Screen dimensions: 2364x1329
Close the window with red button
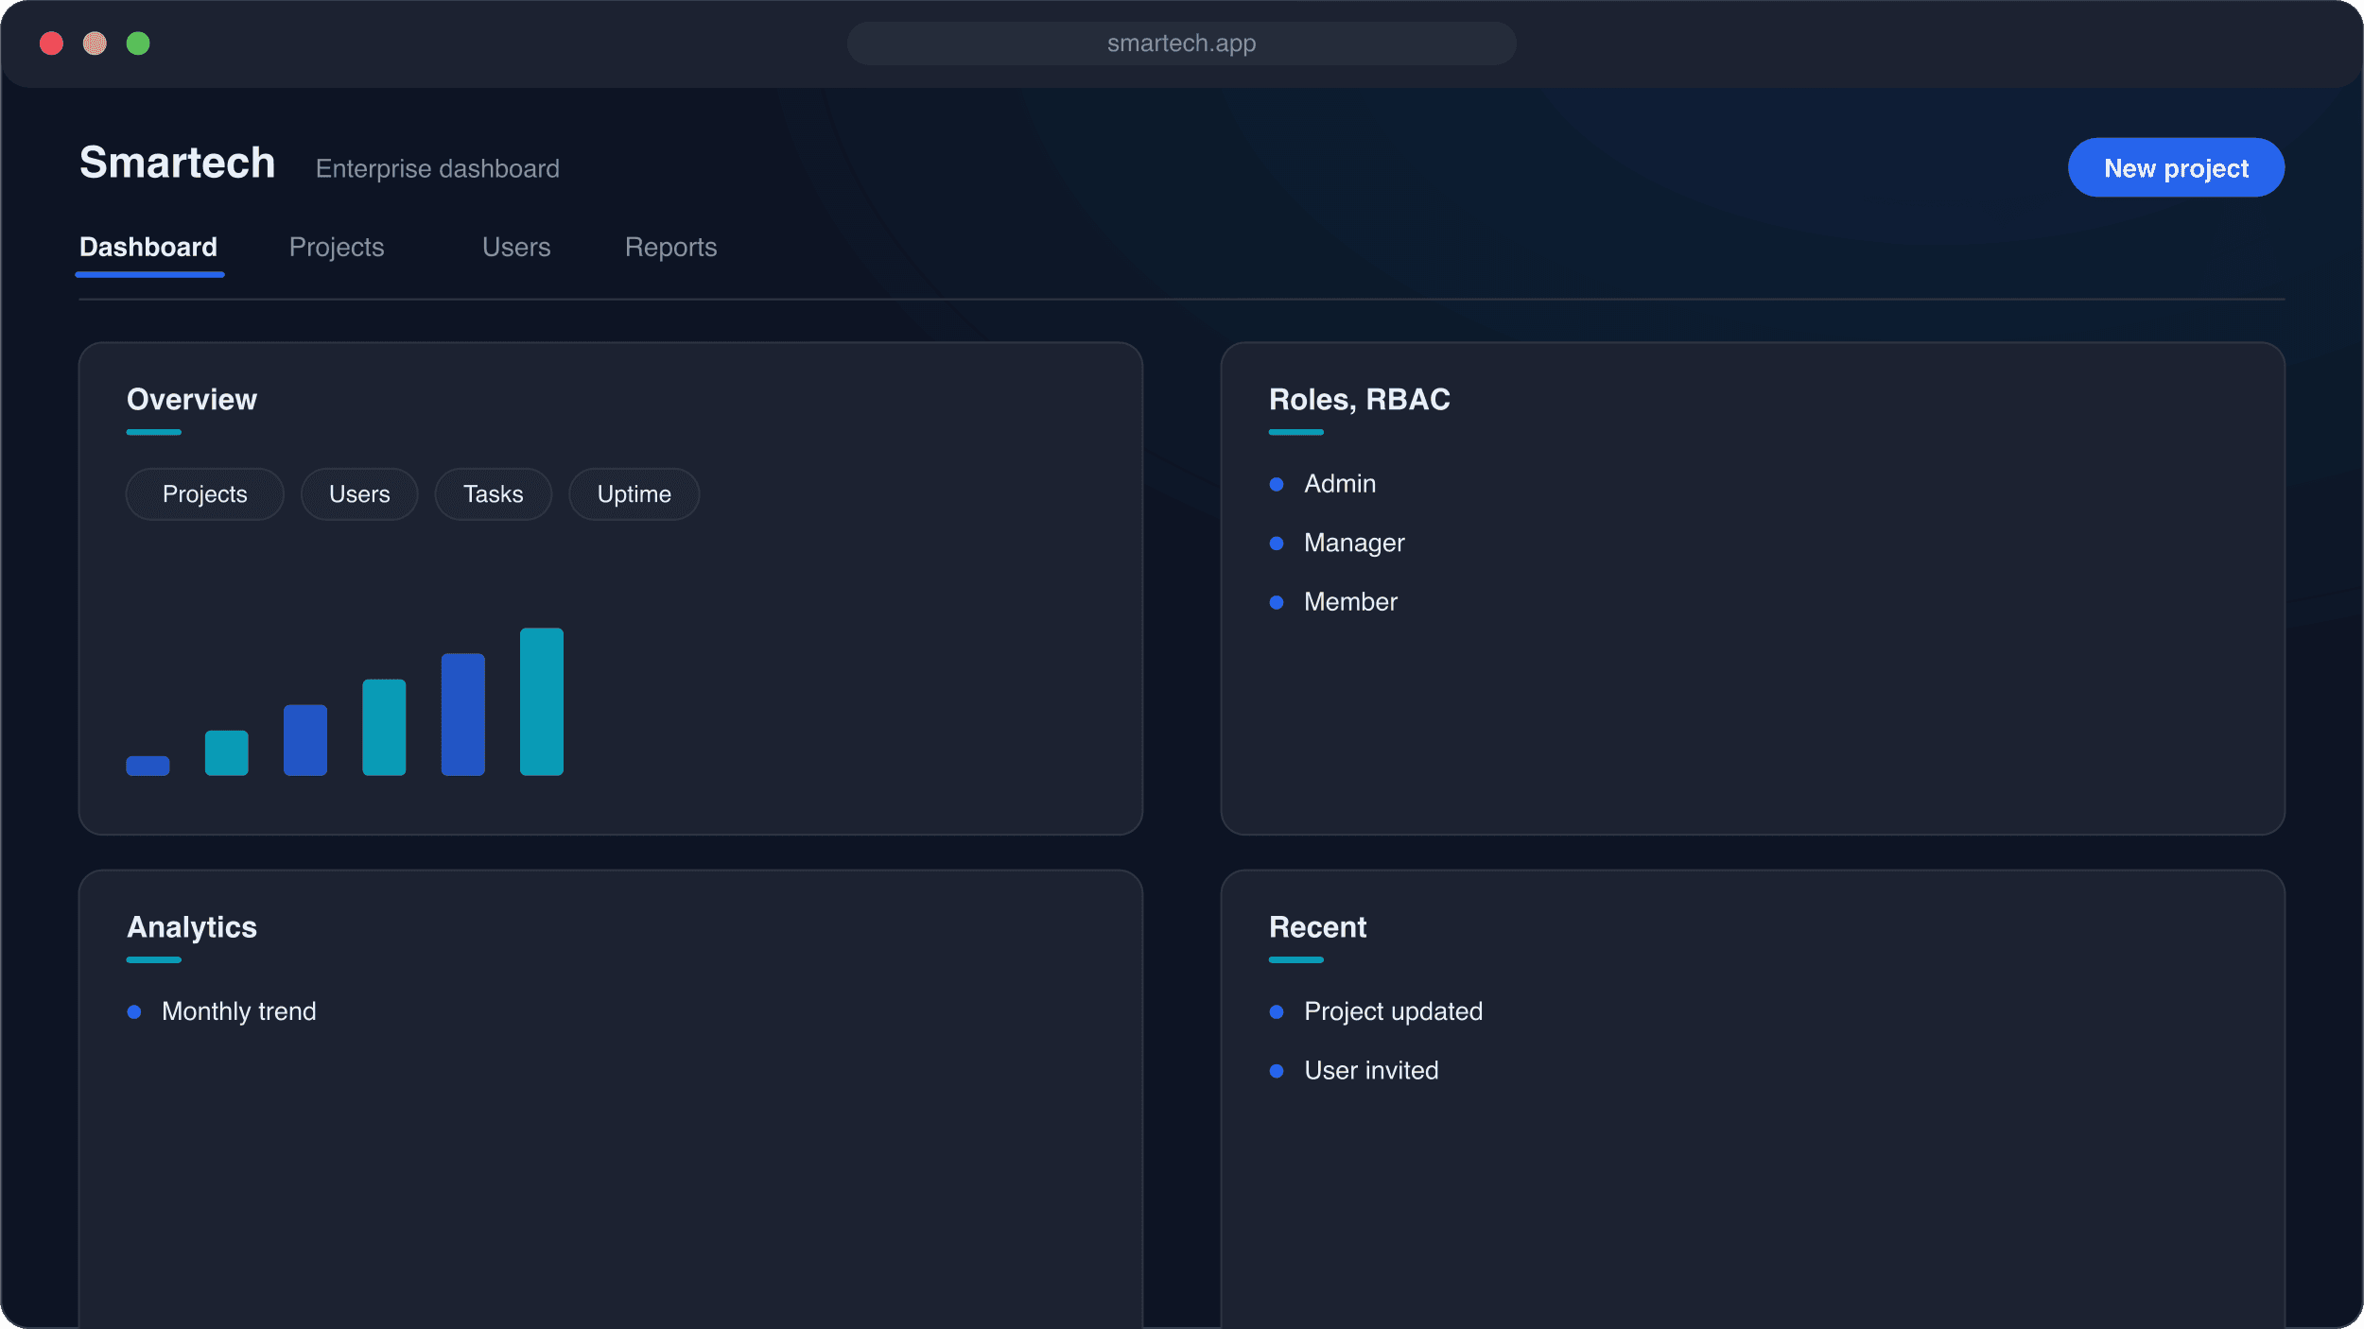point(51,43)
